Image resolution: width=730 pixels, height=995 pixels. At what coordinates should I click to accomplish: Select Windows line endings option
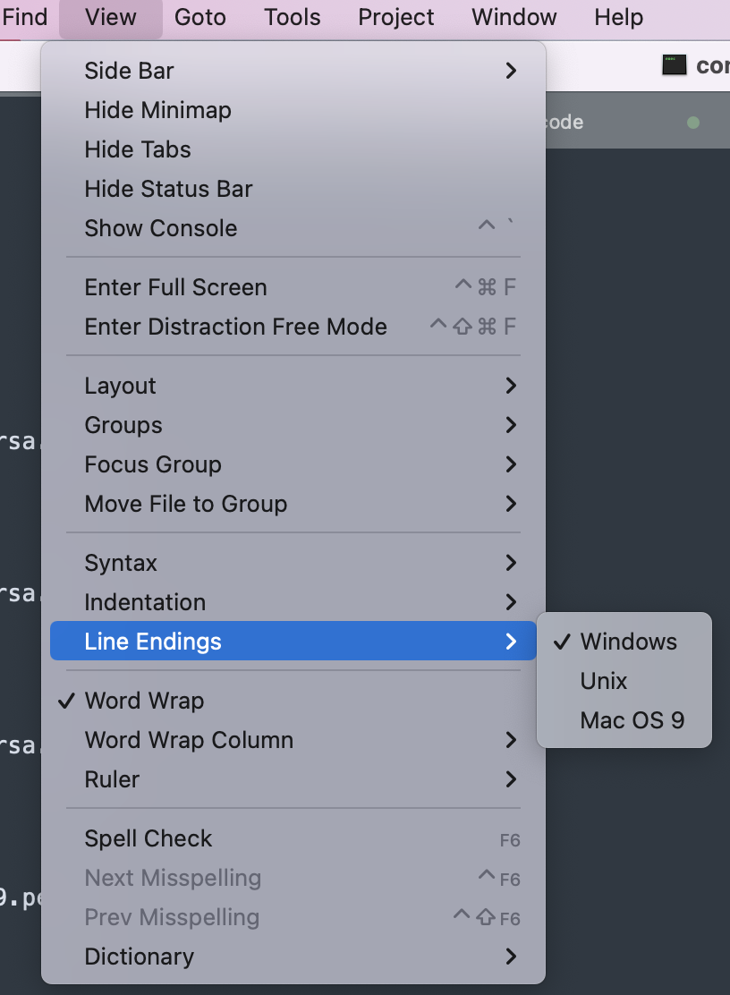pyautogui.click(x=628, y=642)
